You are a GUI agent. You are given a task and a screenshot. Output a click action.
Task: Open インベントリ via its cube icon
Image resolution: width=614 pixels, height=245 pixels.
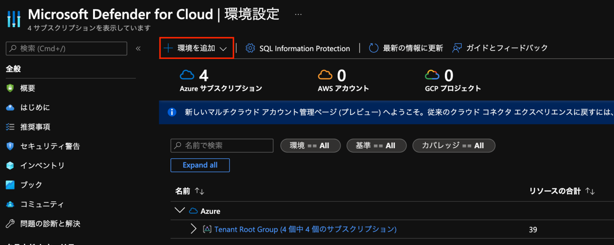pos(11,165)
